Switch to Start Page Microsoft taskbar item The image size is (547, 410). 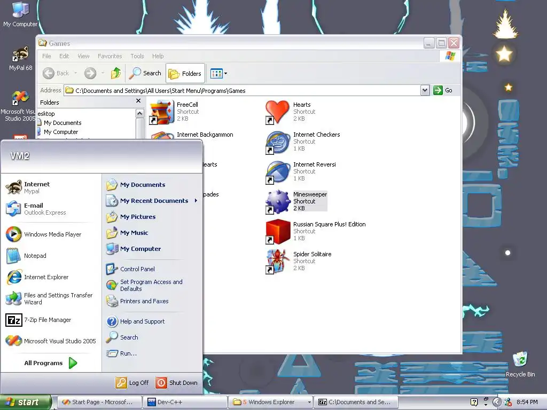coord(99,402)
